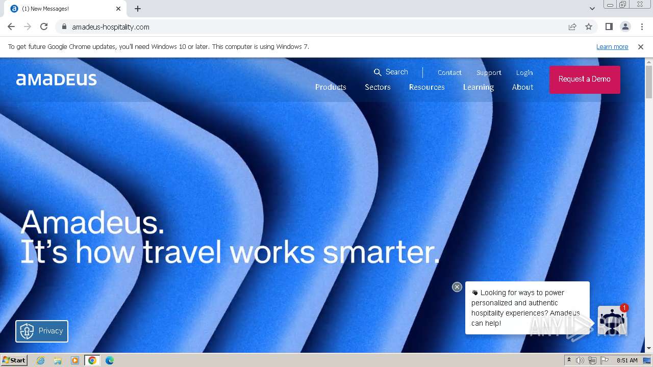Open the network tray icon
This screenshot has width=653, height=367.
592,360
